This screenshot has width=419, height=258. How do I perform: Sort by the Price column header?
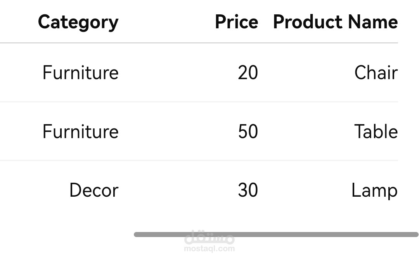pos(236,22)
